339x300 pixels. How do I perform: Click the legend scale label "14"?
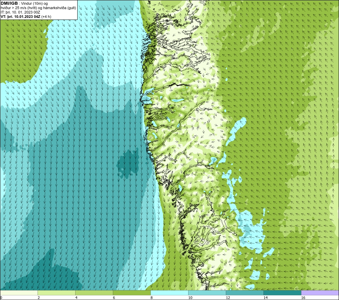(x=265, y=298)
